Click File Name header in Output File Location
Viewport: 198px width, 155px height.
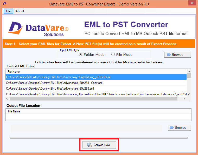point(98,111)
